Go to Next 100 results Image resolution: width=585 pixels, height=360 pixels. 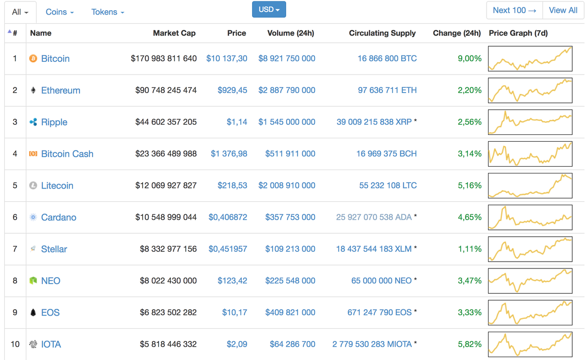(x=514, y=10)
